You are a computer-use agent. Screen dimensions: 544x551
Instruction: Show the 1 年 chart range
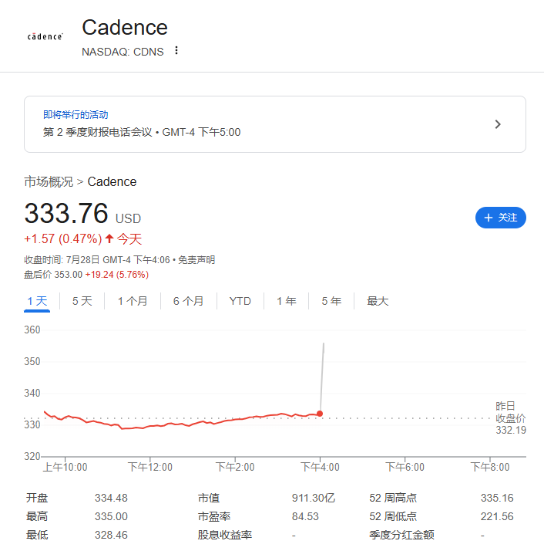pyautogui.click(x=287, y=301)
